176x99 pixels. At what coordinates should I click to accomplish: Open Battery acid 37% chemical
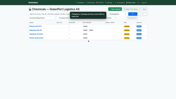click(x=35, y=26)
